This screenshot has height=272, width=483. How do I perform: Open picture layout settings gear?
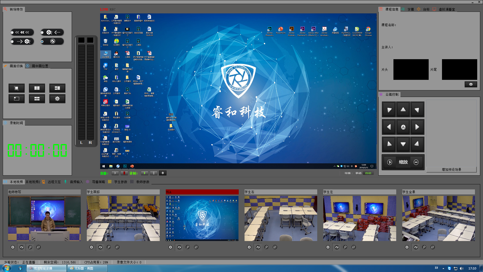pos(57,99)
